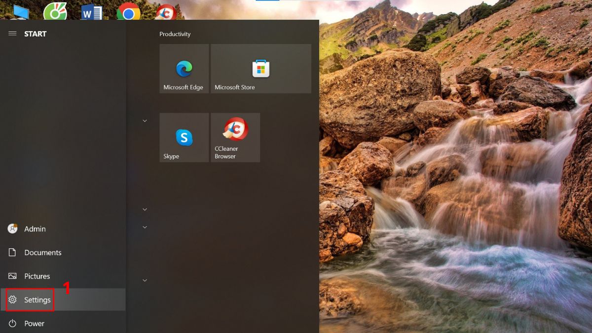Click the red CCleaner Browser desktop icon
The height and width of the screenshot is (333, 592).
167,12
